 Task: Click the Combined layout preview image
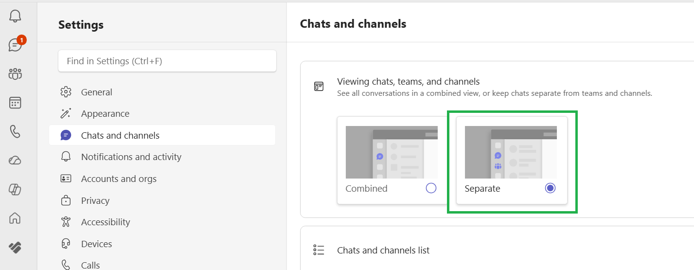point(391,152)
